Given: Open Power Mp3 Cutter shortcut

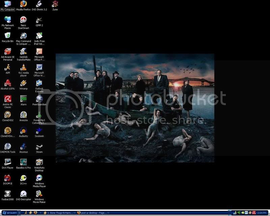Looking at the screenshot, I should [39, 118].
